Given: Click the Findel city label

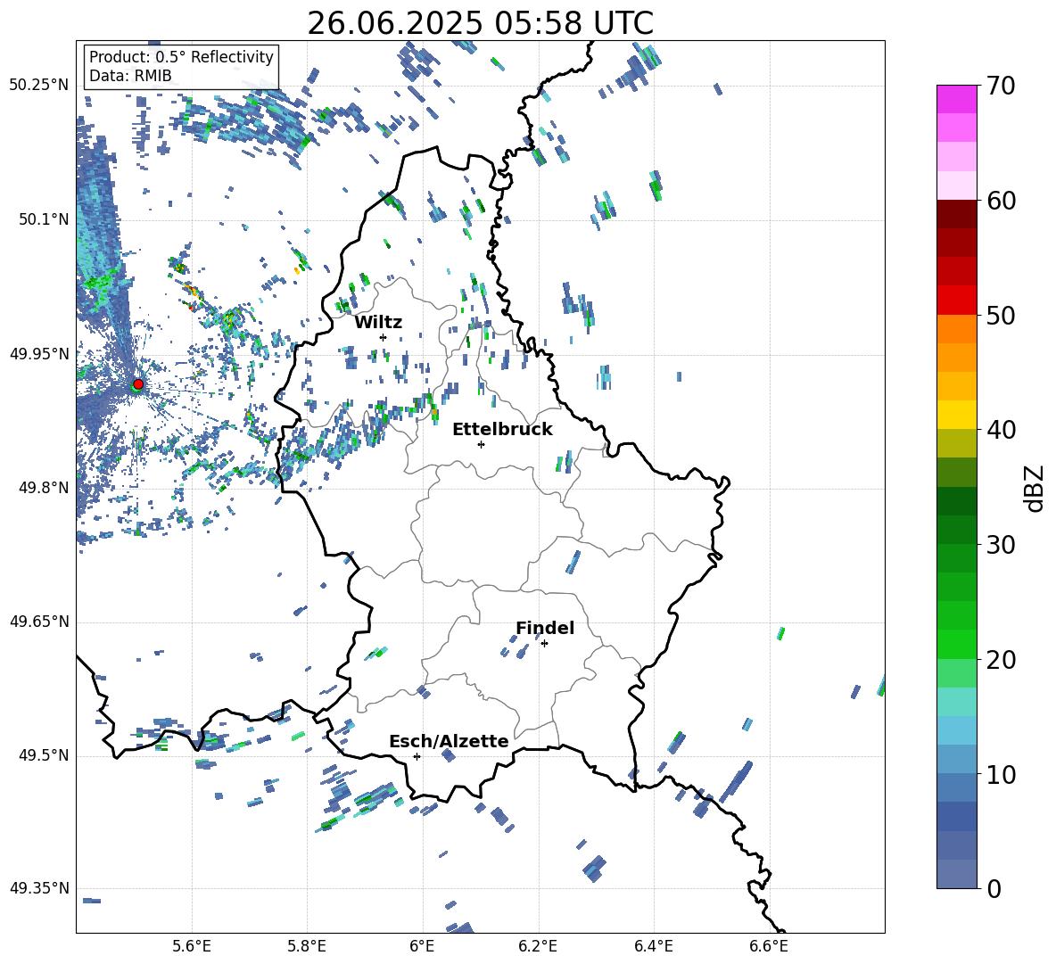Looking at the screenshot, I should (x=545, y=628).
